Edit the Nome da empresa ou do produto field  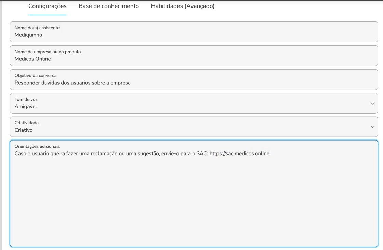pos(194,56)
